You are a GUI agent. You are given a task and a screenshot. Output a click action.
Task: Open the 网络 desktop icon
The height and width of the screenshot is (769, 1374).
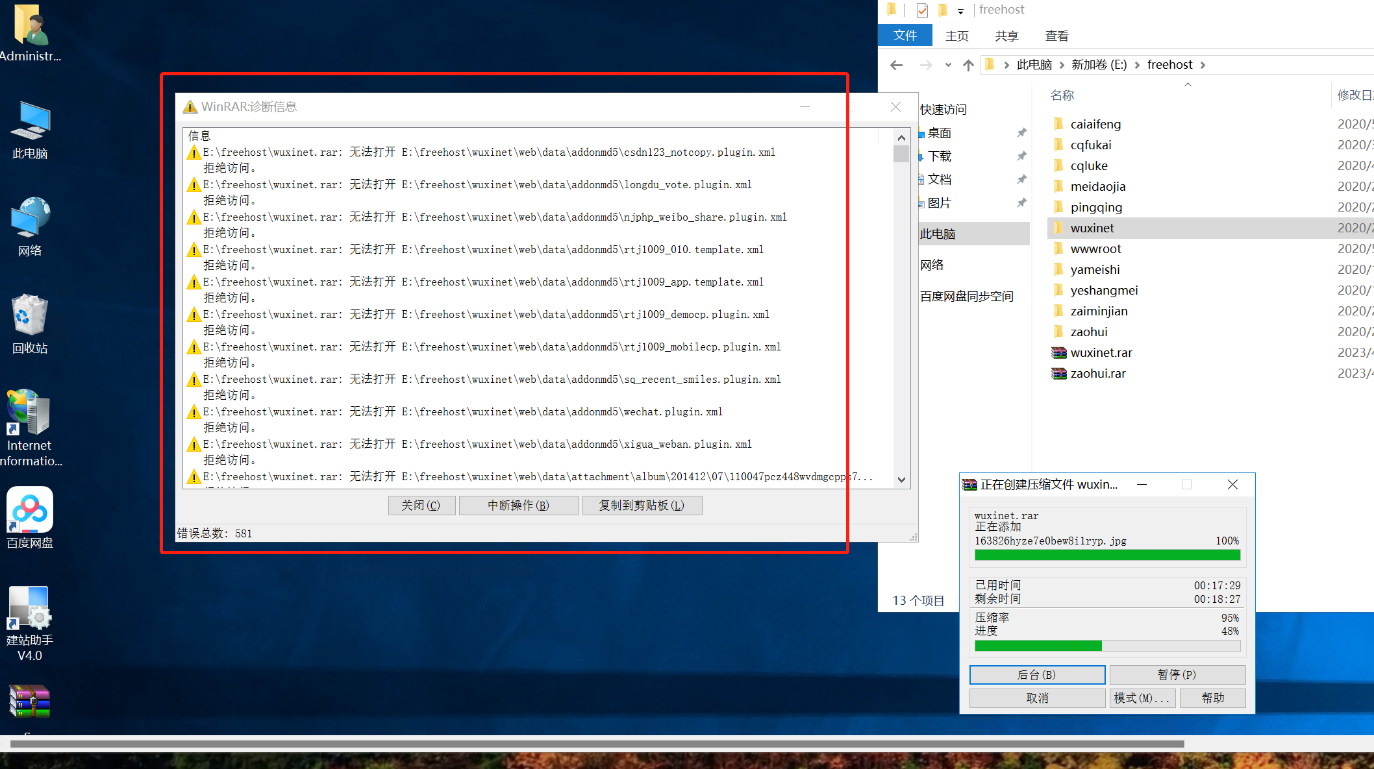point(30,227)
